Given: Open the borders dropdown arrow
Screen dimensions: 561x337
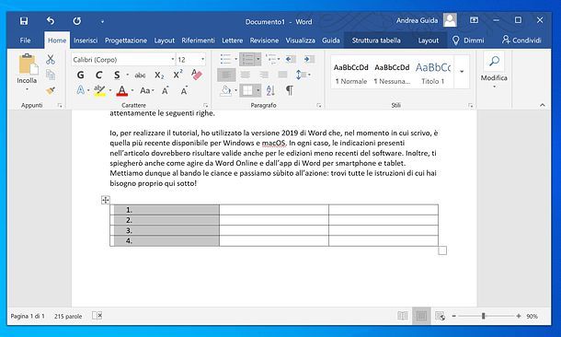Looking at the screenshot, I should (258, 90).
